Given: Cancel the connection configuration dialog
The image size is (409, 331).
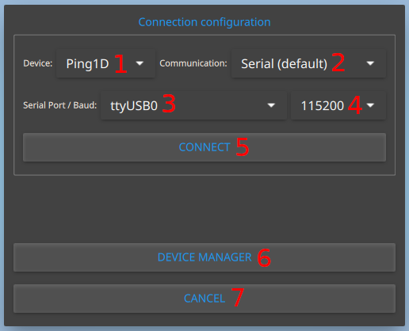Looking at the screenshot, I should pos(204,299).
